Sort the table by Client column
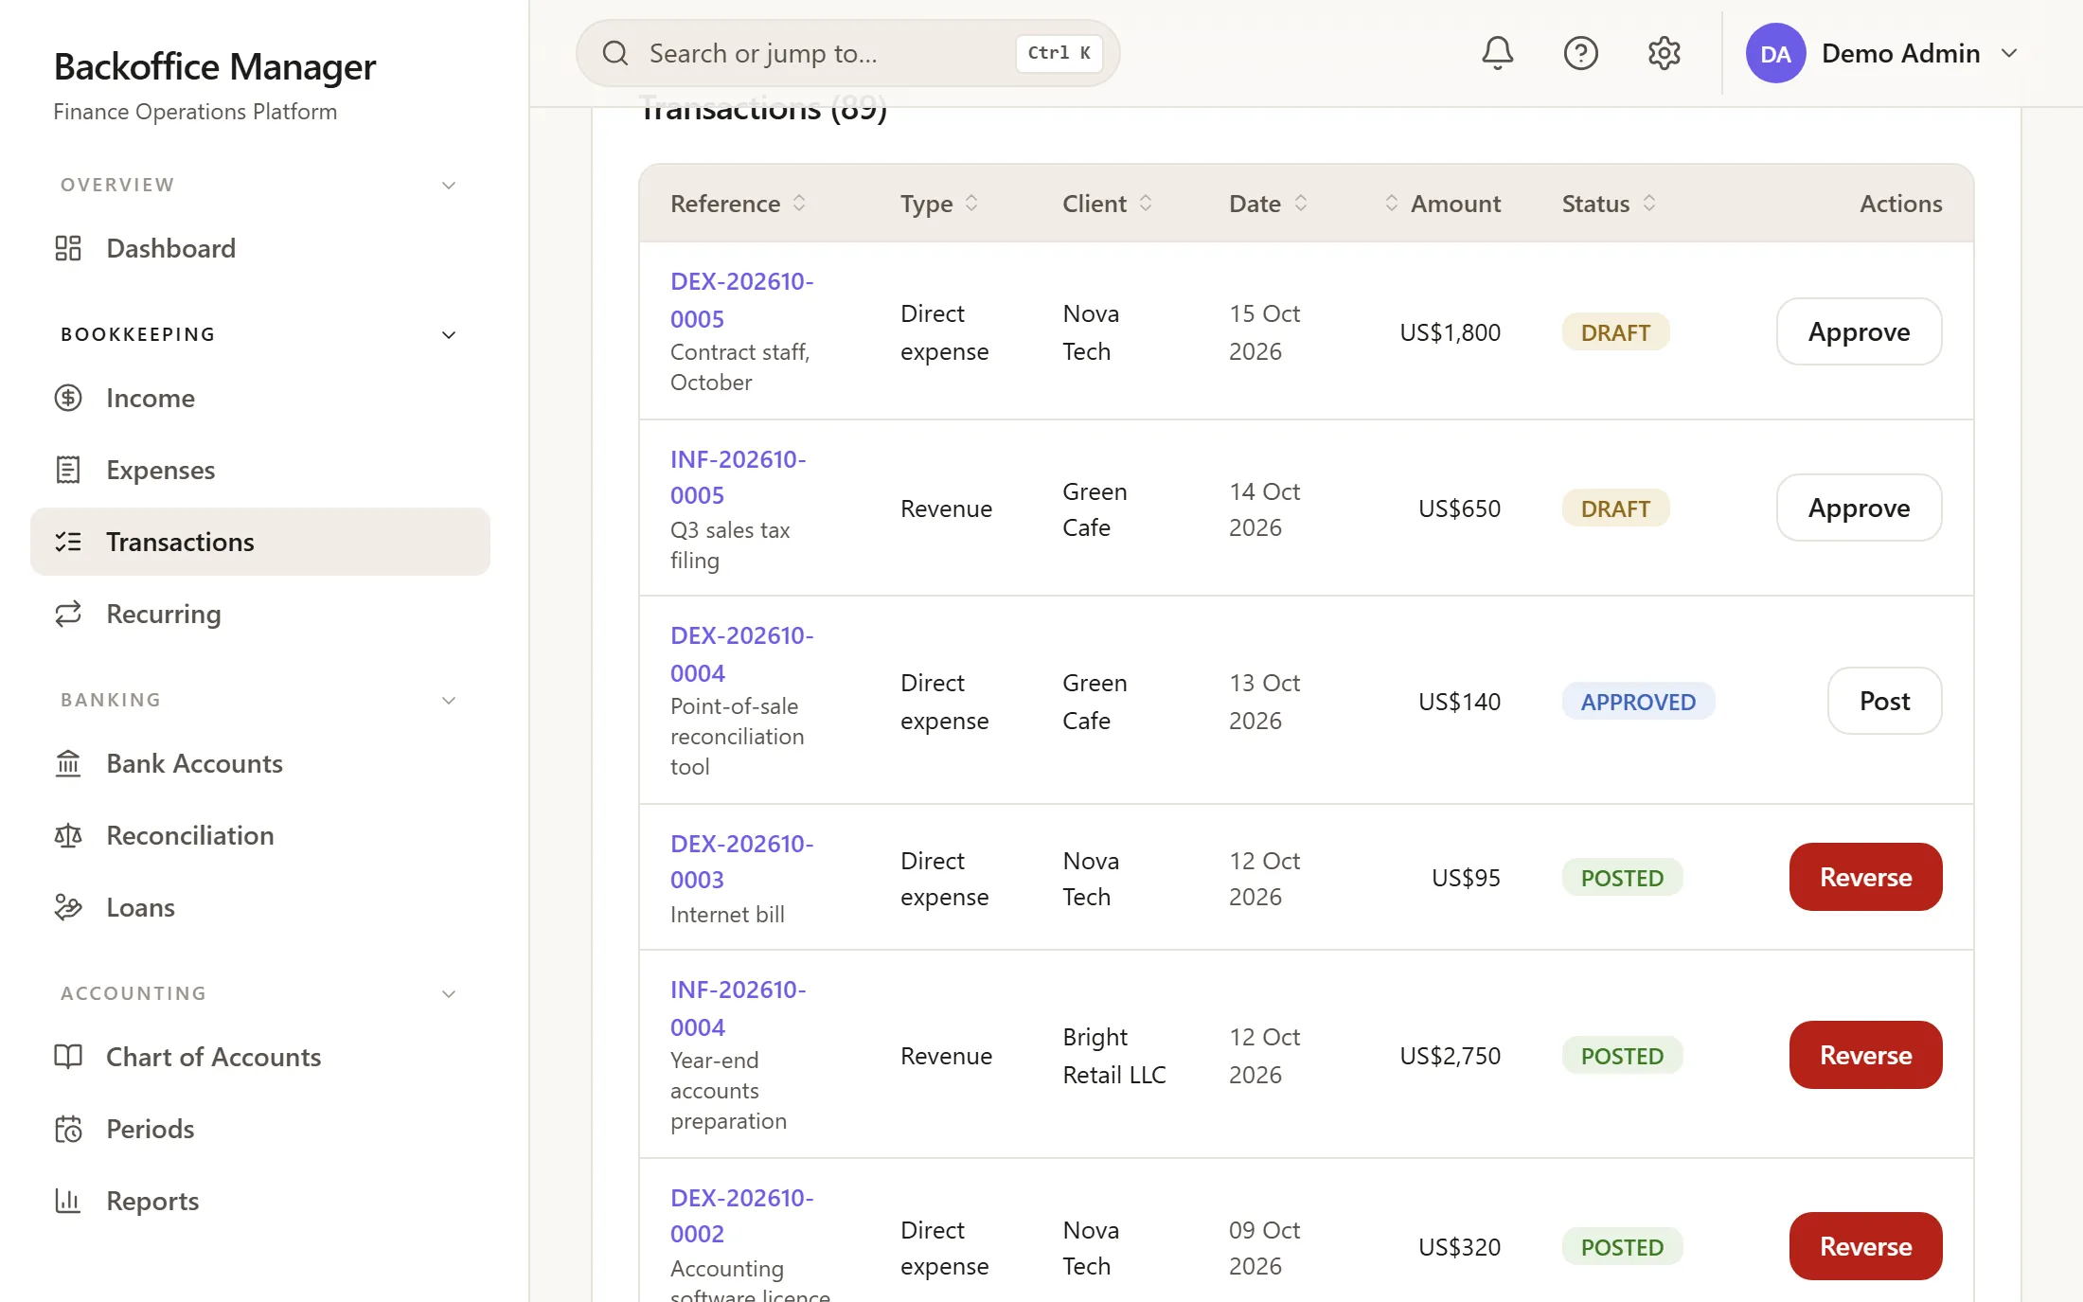The height and width of the screenshot is (1302, 2083). click(1107, 204)
